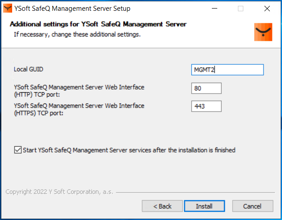Click the 'Additional settings' bold heading
282x220 pixels.
tap(98, 24)
